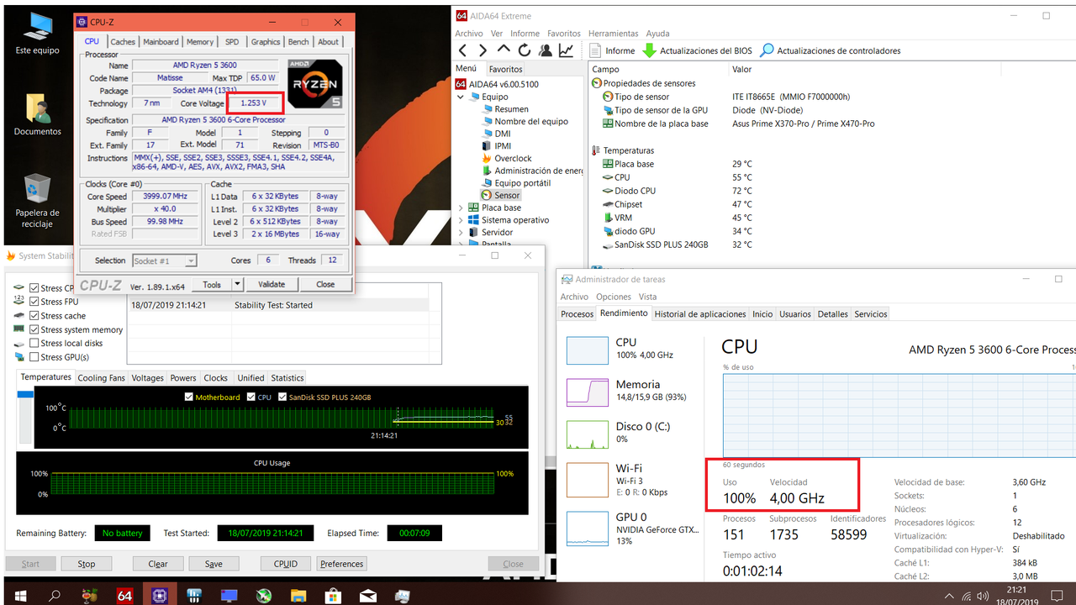Click Actualizaciones del BIOS green arrow

point(649,50)
